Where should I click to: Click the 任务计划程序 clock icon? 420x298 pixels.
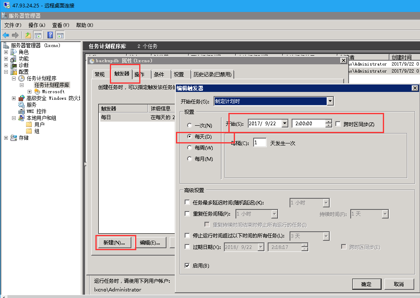coord(22,78)
